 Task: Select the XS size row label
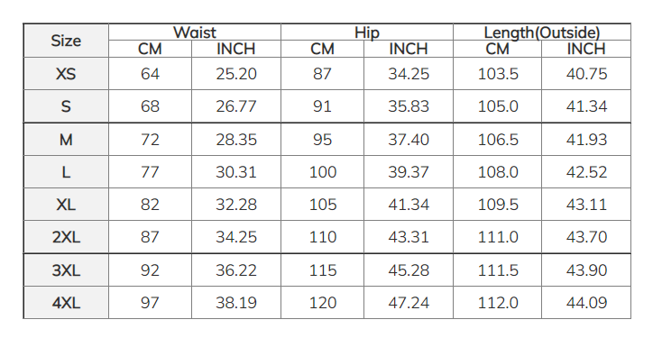click(x=66, y=74)
